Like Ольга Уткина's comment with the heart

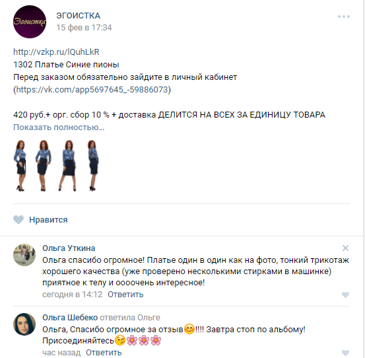click(345, 295)
